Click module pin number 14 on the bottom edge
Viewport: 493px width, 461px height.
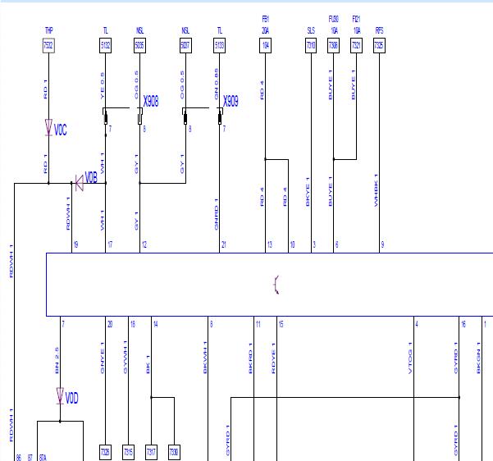click(156, 324)
